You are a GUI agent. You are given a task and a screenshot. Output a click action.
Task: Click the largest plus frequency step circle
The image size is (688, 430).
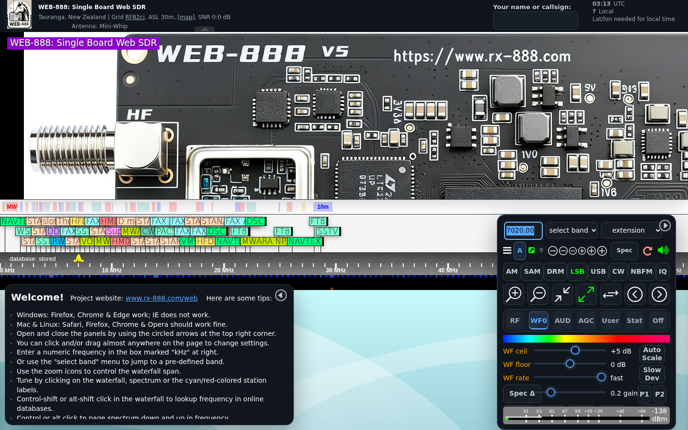click(x=602, y=251)
